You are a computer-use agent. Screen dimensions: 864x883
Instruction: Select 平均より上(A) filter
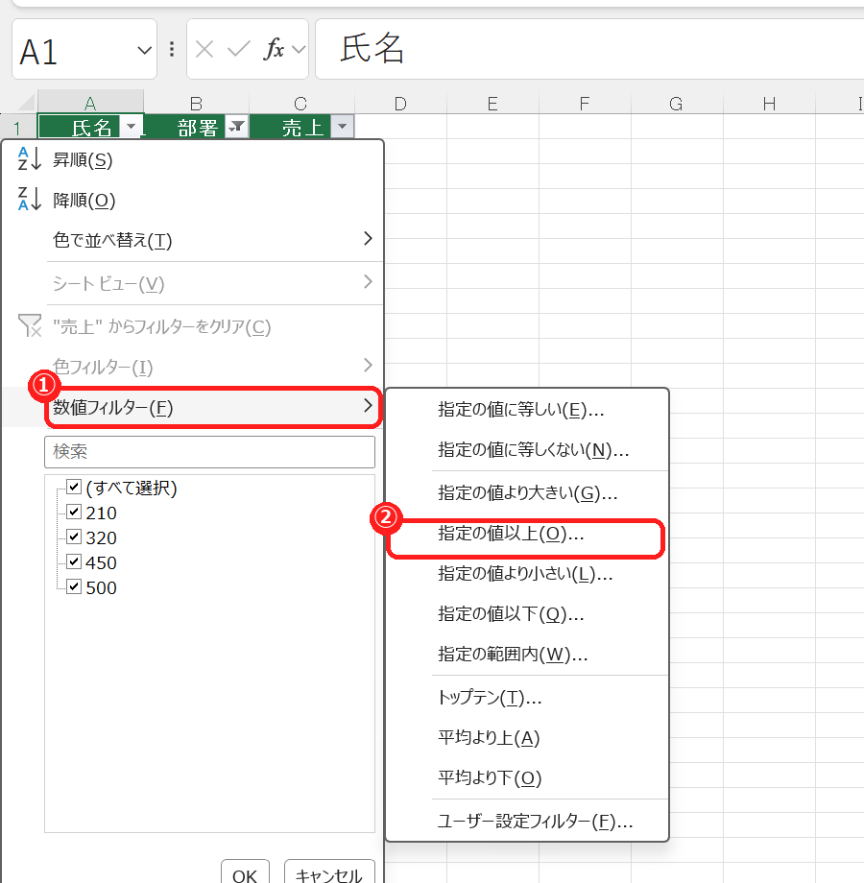527,738
